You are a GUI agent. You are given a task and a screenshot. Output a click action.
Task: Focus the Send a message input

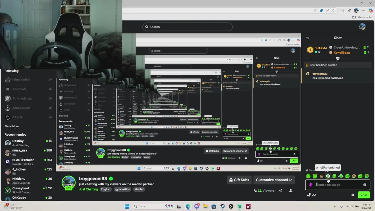point(337,185)
